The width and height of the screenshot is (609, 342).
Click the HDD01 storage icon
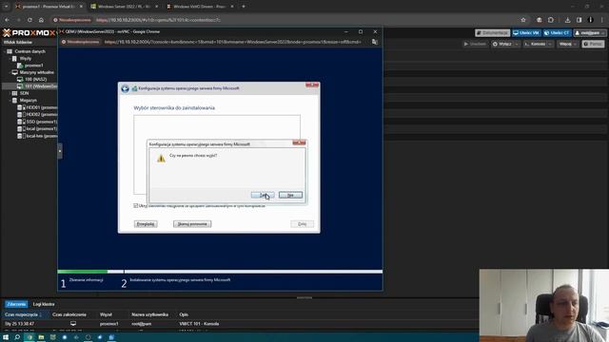pos(21,107)
